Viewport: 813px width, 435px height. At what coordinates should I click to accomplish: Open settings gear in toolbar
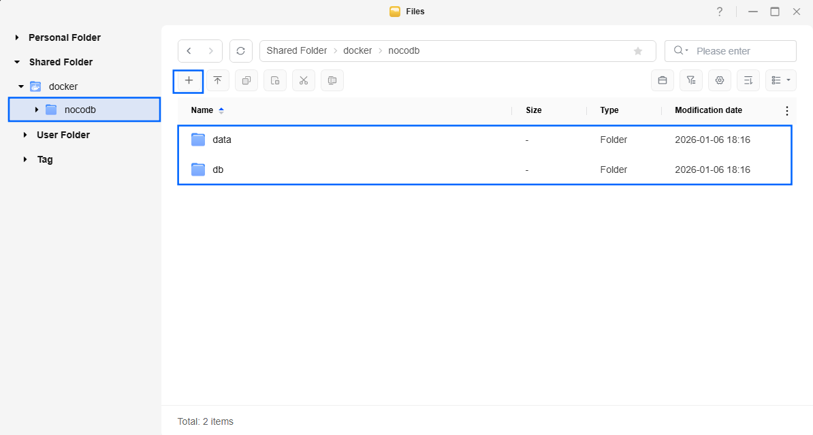720,80
